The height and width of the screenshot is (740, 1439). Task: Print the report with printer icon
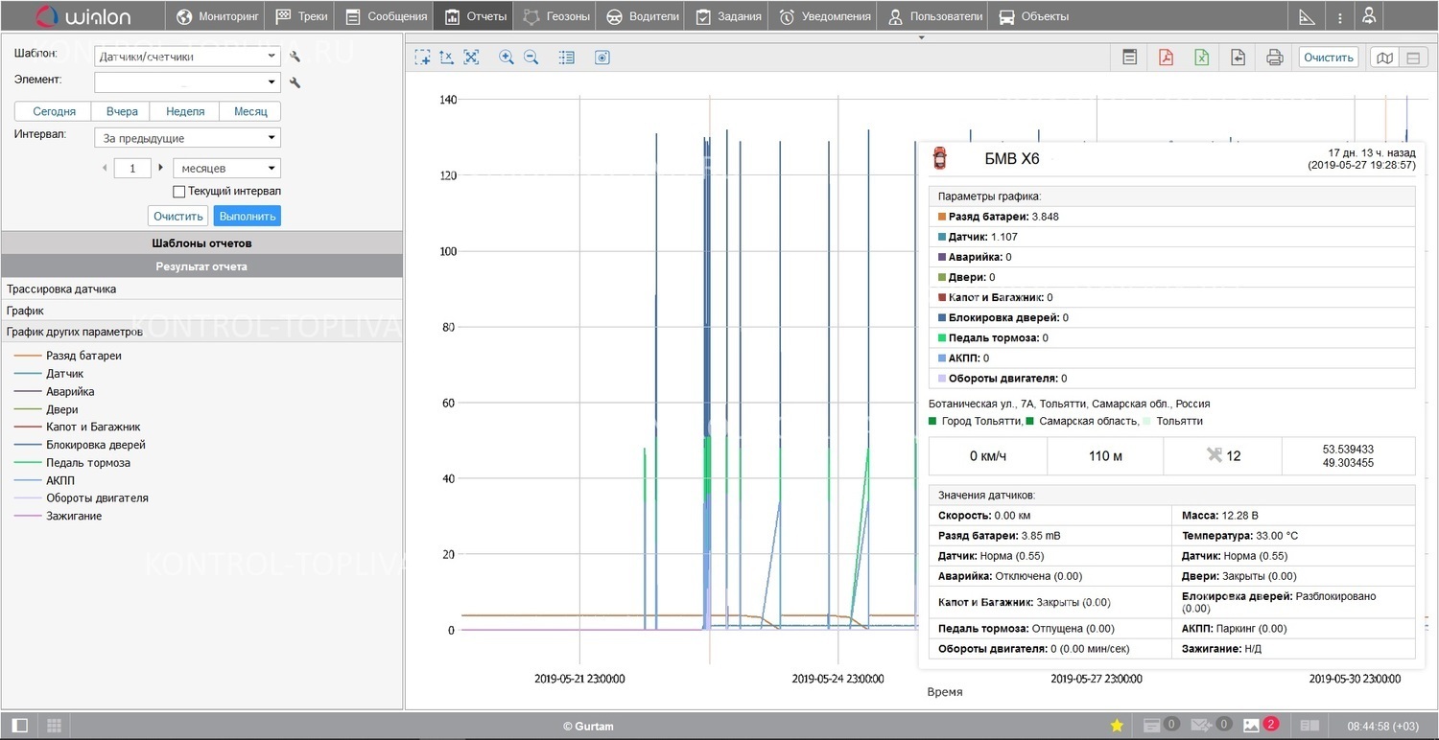[1275, 58]
